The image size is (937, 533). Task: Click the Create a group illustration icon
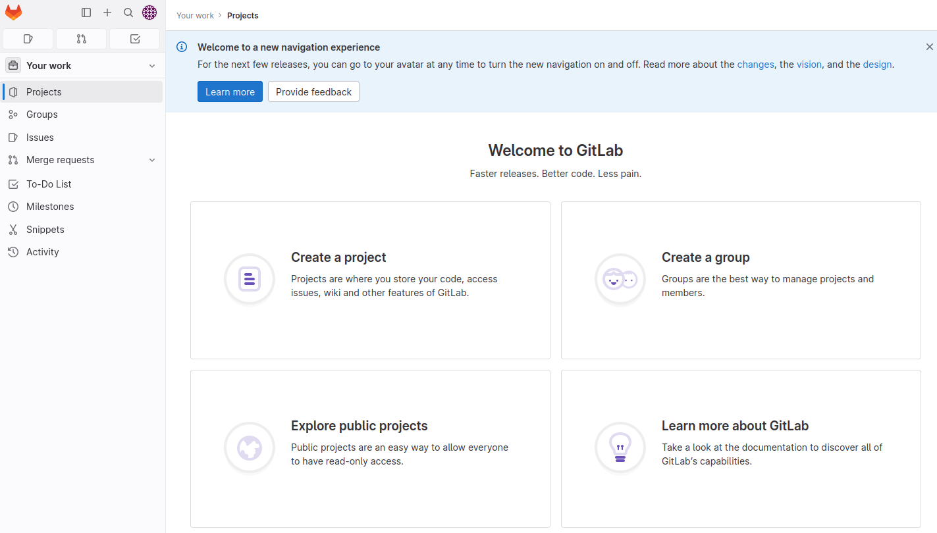click(x=620, y=280)
